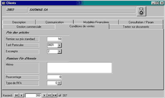Create new record with asterisk arrow
Viewport: 165px width, 98px height.
55,95
